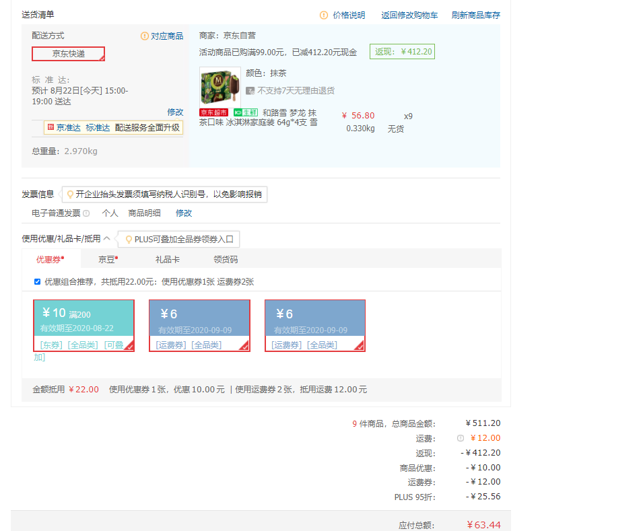Toggle the ¥10 满200 coupon
This screenshot has height=531, width=641.
pyautogui.click(x=83, y=326)
